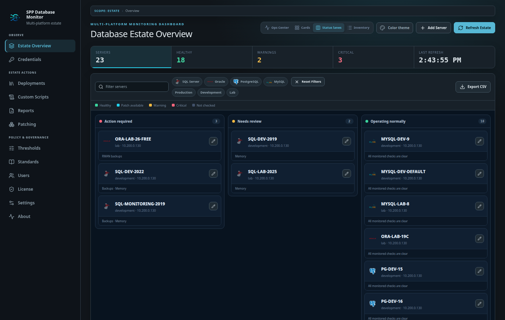Open Estate Overview in sidebar
The height and width of the screenshot is (320, 505).
tap(40, 46)
